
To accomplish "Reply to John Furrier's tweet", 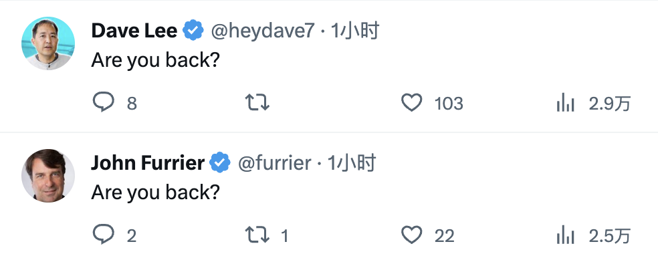I will point(103,235).
